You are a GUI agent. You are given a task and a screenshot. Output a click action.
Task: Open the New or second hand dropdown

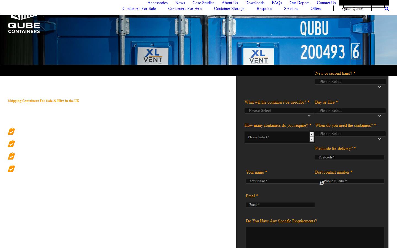click(x=350, y=82)
